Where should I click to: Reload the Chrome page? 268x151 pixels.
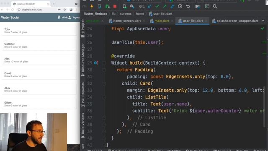(x=13, y=10)
